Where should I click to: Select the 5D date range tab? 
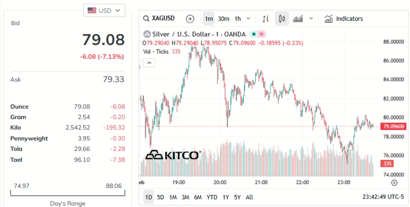[160, 197]
